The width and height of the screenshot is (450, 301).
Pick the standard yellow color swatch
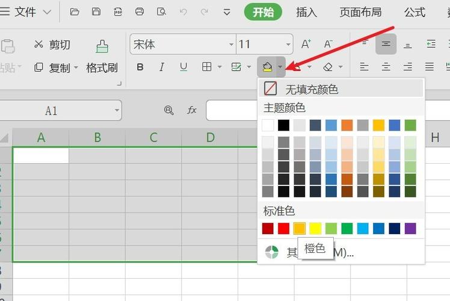(x=315, y=229)
